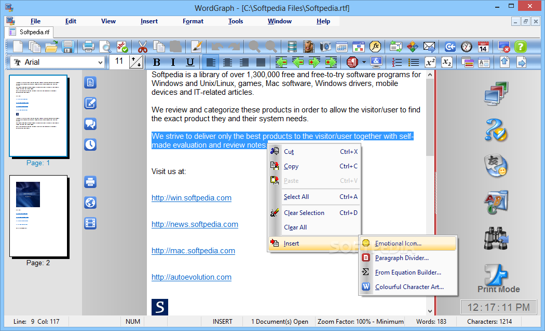Insert date using the calendar 14 icon
This screenshot has width=545, height=331.
pos(483,47)
